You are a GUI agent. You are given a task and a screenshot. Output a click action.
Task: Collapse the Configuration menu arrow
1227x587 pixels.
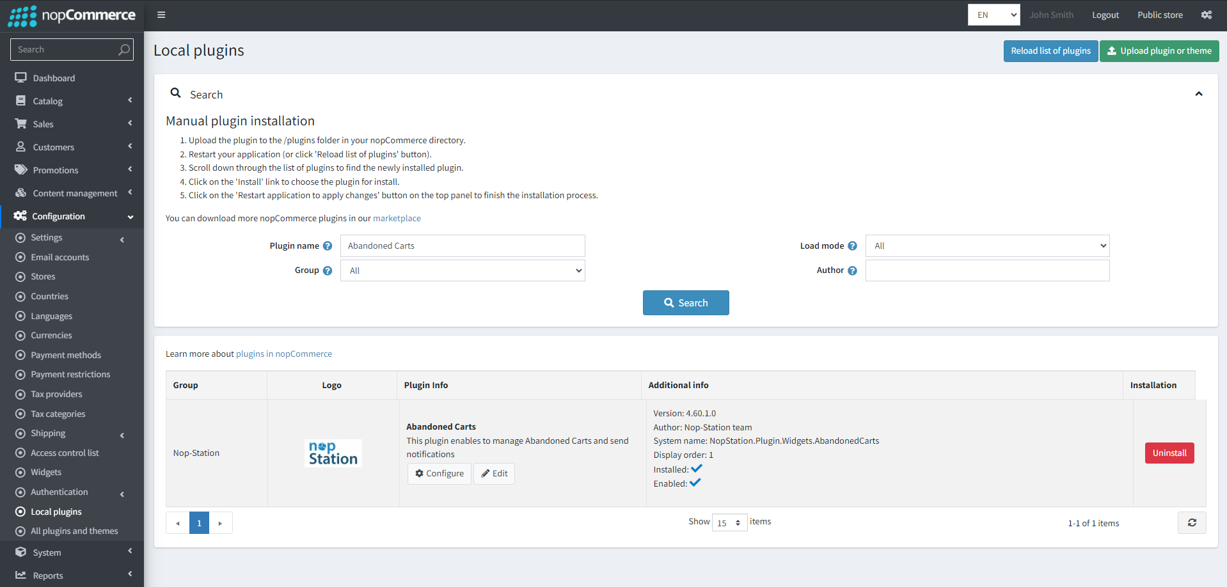[131, 217]
